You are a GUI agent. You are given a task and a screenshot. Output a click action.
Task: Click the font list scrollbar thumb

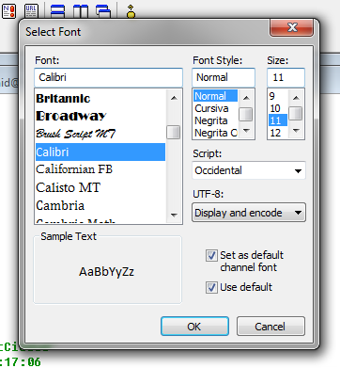(x=174, y=132)
